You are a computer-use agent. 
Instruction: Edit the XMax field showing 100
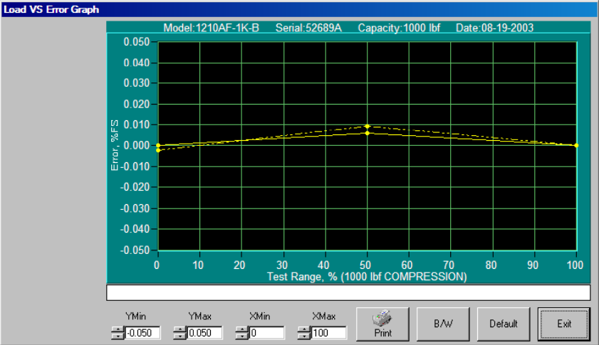click(x=328, y=333)
